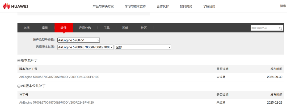Open the product model dropdown AirEngine 5760-51

[x=79, y=40]
